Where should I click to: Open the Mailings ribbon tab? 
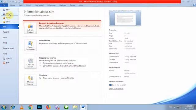pyautogui.click(x=62, y=5)
